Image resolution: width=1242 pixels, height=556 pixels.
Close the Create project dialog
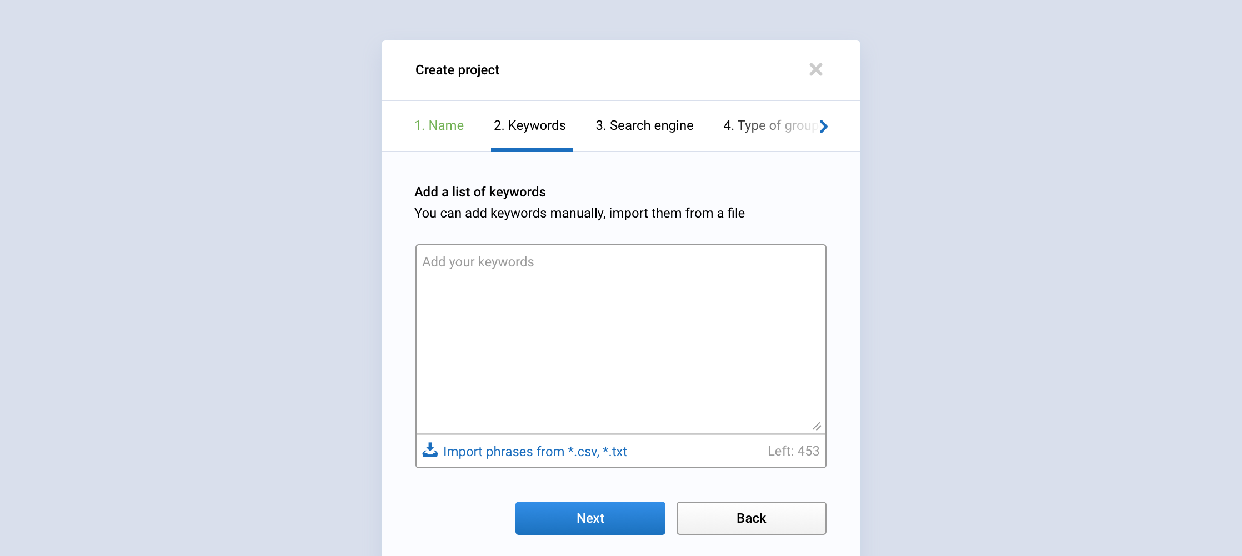[815, 69]
